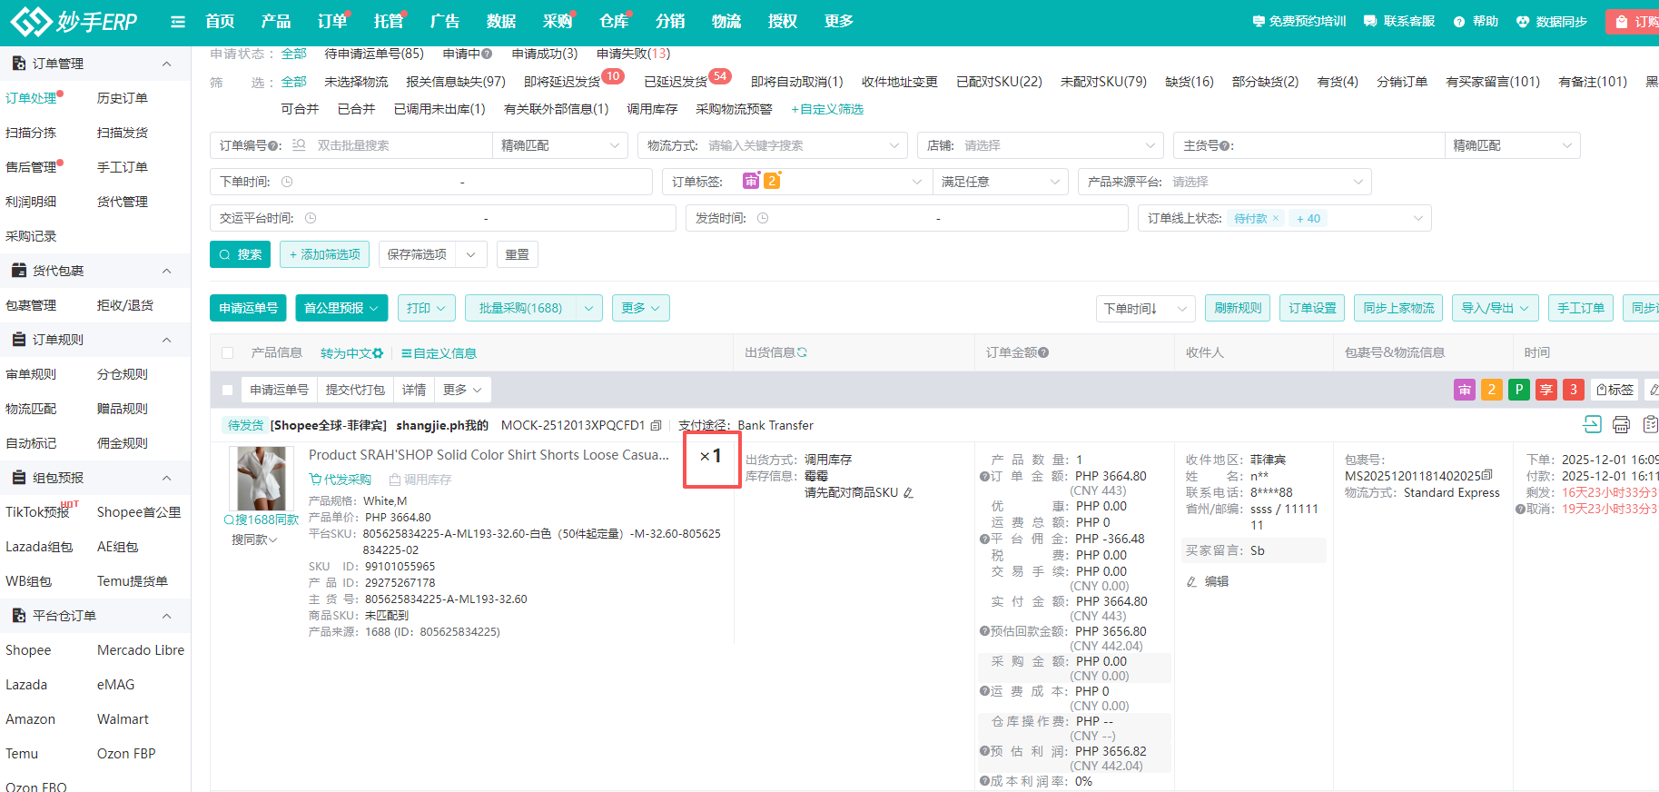This screenshot has height=792, width=1659.
Task: Open the 仓库 top menu
Action: coord(614,22)
